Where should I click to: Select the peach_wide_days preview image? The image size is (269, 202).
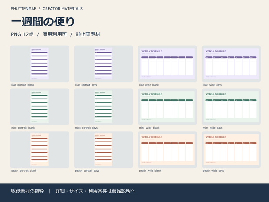[231, 149]
